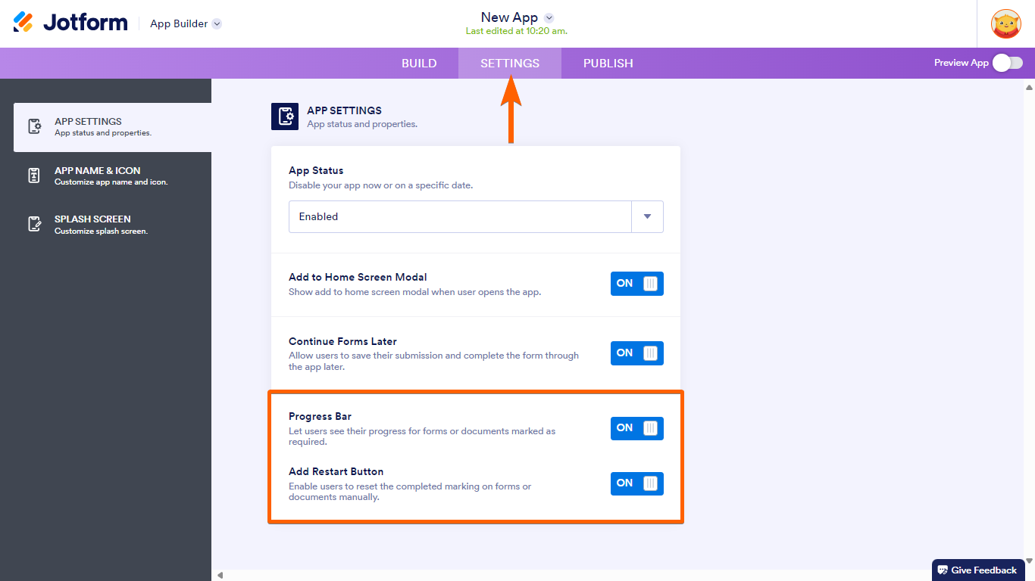Image resolution: width=1035 pixels, height=581 pixels.
Task: Turn off Add to Home Screen Modal
Action: (x=636, y=284)
